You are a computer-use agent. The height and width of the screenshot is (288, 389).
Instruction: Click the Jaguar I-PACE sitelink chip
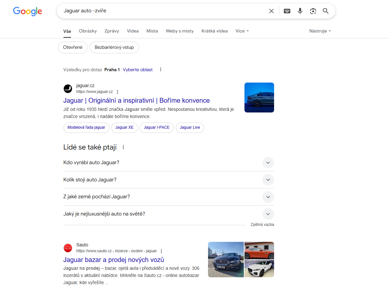pyautogui.click(x=157, y=127)
